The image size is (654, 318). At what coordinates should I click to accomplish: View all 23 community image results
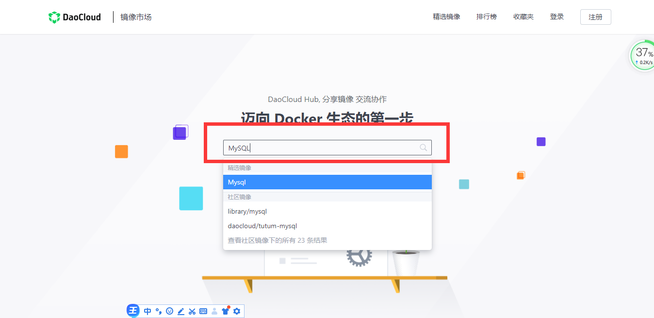(327, 240)
